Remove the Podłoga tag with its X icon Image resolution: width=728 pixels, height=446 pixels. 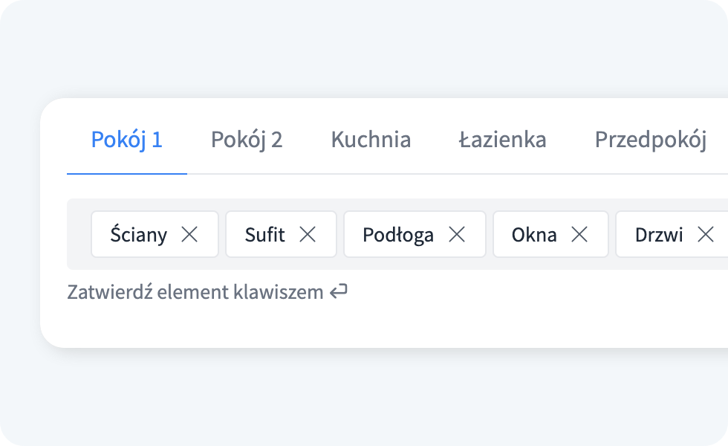pyautogui.click(x=458, y=234)
